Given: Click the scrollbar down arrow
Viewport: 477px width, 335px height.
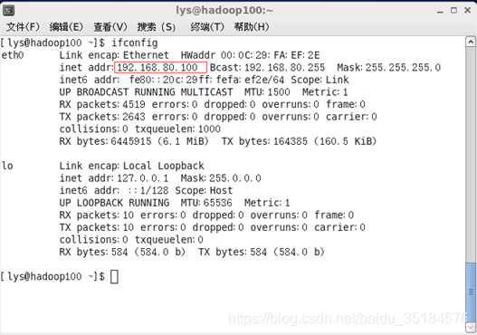Looking at the screenshot, I should point(471,328).
